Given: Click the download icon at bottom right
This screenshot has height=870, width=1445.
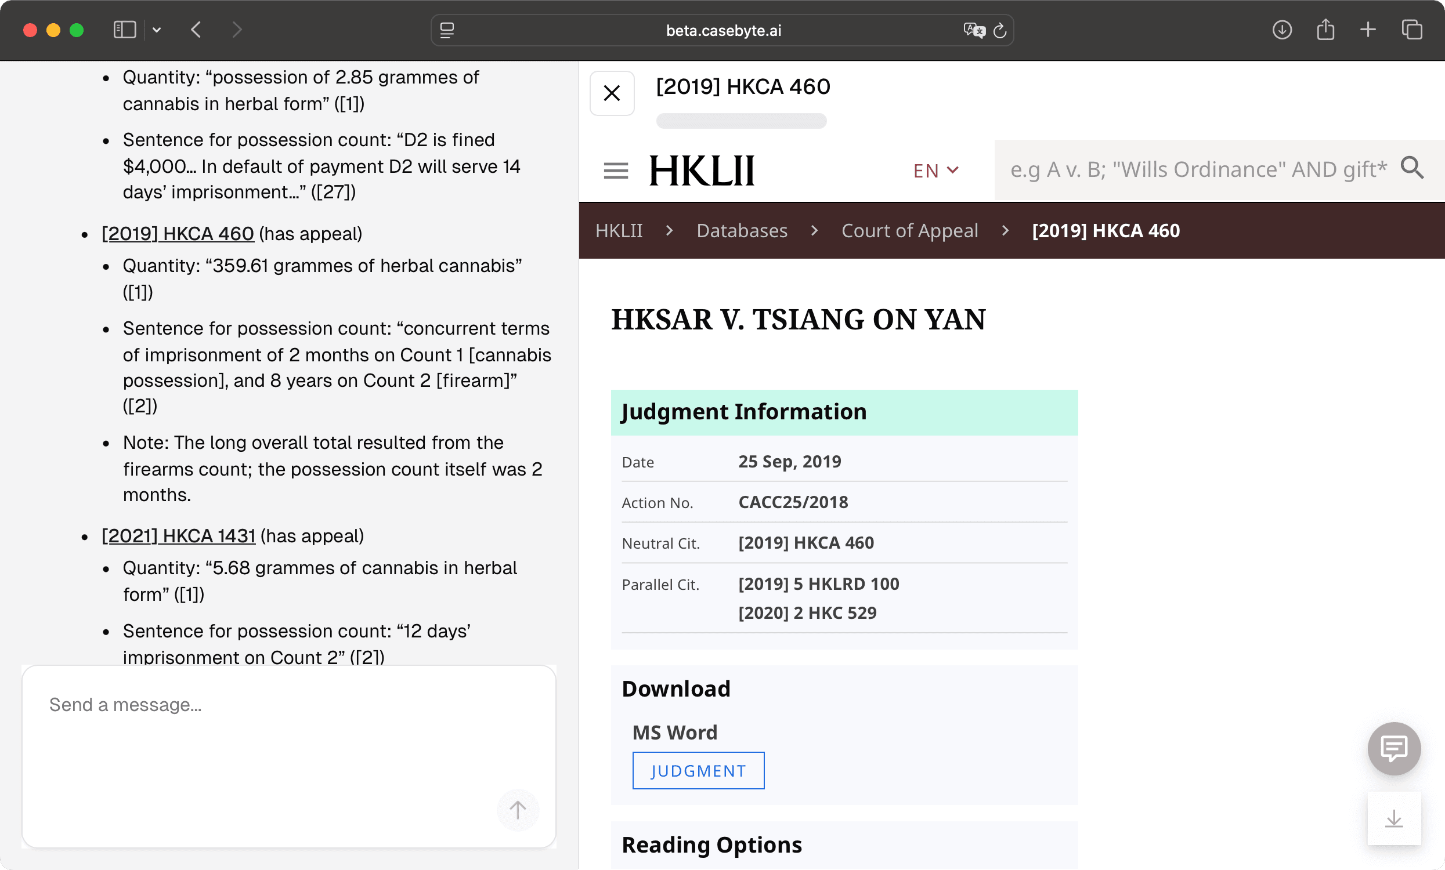Looking at the screenshot, I should click(x=1395, y=818).
